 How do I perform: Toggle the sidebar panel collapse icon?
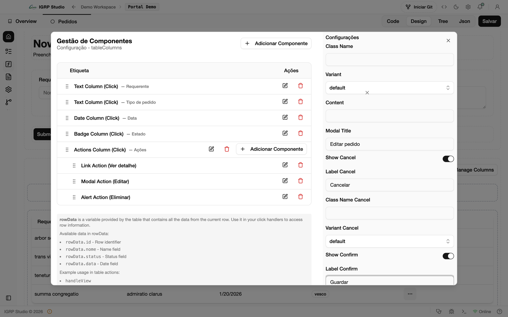pyautogui.click(x=8, y=298)
